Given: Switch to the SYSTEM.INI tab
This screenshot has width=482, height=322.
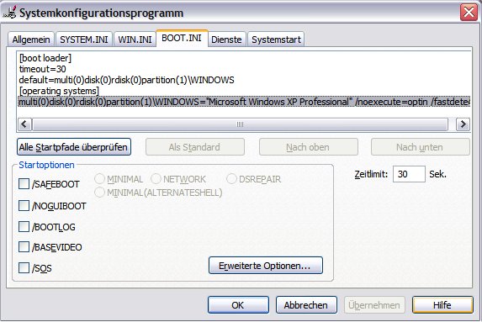Looking at the screenshot, I should (83, 40).
